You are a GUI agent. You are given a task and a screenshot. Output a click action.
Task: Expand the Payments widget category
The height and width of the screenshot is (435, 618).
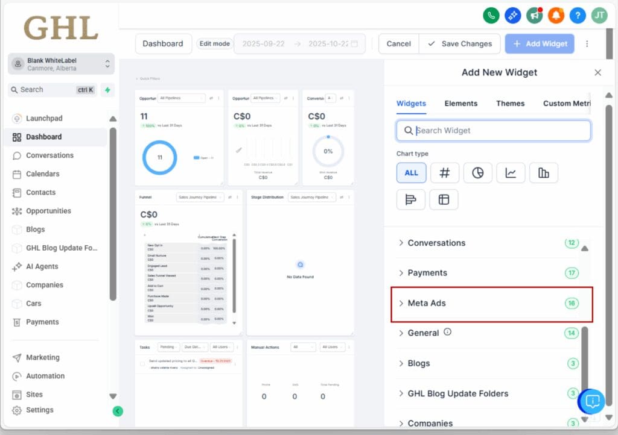[x=428, y=273]
